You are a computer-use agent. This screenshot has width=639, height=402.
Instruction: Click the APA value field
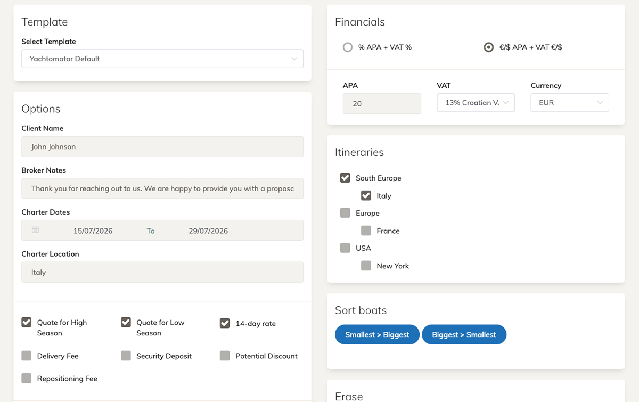tap(382, 103)
